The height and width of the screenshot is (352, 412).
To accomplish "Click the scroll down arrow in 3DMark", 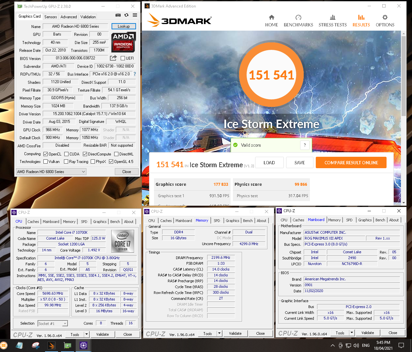I will 404,203.
